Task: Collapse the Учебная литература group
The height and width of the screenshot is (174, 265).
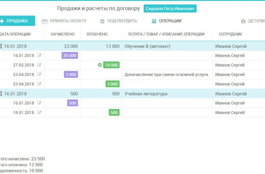Action: point(1,94)
